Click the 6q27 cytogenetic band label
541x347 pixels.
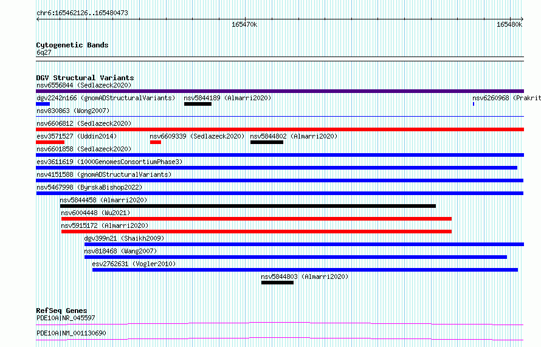44,52
